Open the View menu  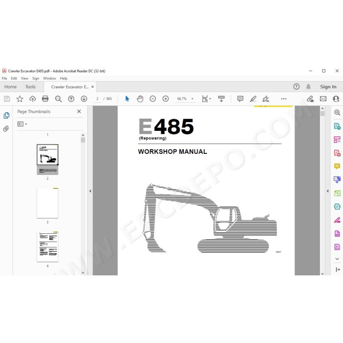pyautogui.click(x=24, y=78)
